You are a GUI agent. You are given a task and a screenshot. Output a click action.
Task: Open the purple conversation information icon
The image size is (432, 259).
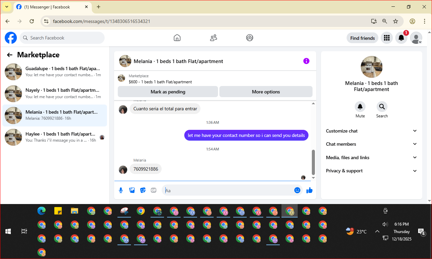(x=306, y=61)
